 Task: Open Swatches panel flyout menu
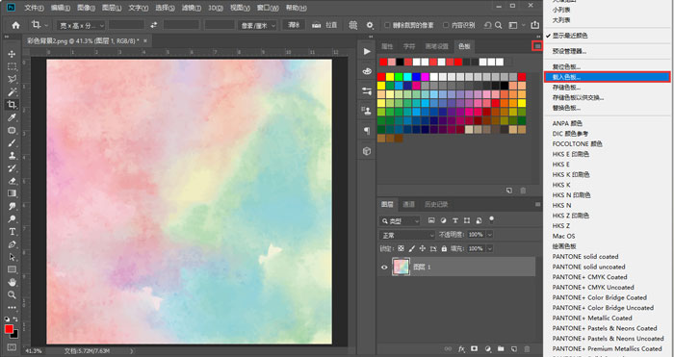[x=537, y=46]
